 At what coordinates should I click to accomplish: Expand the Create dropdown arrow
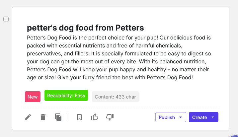212,117
